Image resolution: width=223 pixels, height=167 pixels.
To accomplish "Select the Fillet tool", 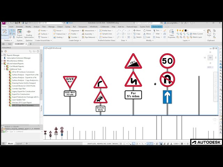I will 156,34.
